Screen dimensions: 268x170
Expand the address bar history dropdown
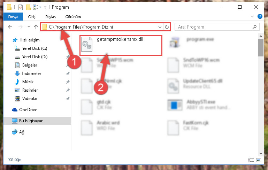point(160,27)
